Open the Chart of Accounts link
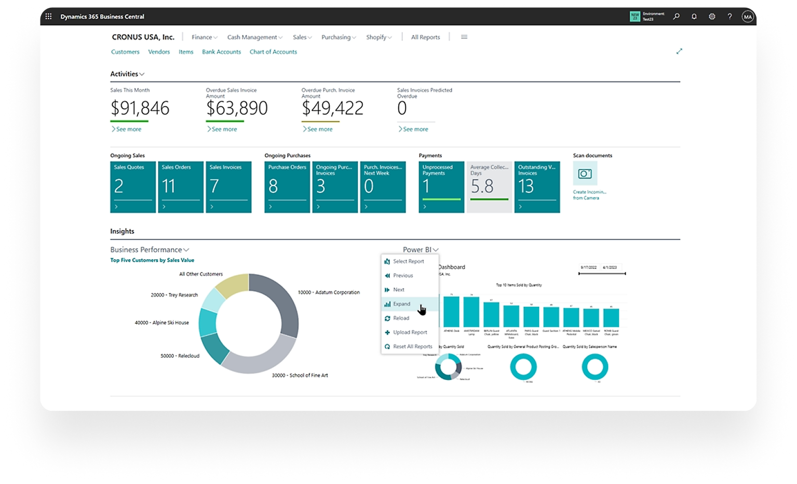 (x=273, y=52)
